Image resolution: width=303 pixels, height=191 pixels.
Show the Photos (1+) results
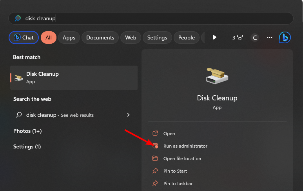point(27,131)
